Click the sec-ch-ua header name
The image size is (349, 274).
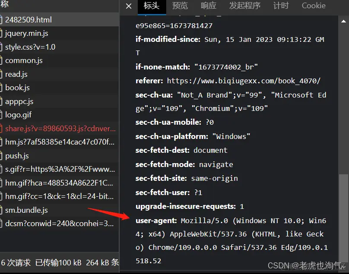(154, 95)
